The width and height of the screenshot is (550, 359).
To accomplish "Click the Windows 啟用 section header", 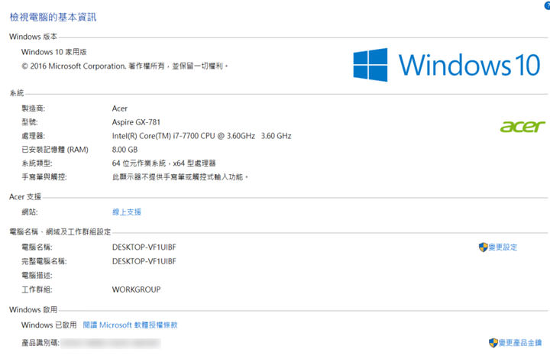I will point(34,309).
